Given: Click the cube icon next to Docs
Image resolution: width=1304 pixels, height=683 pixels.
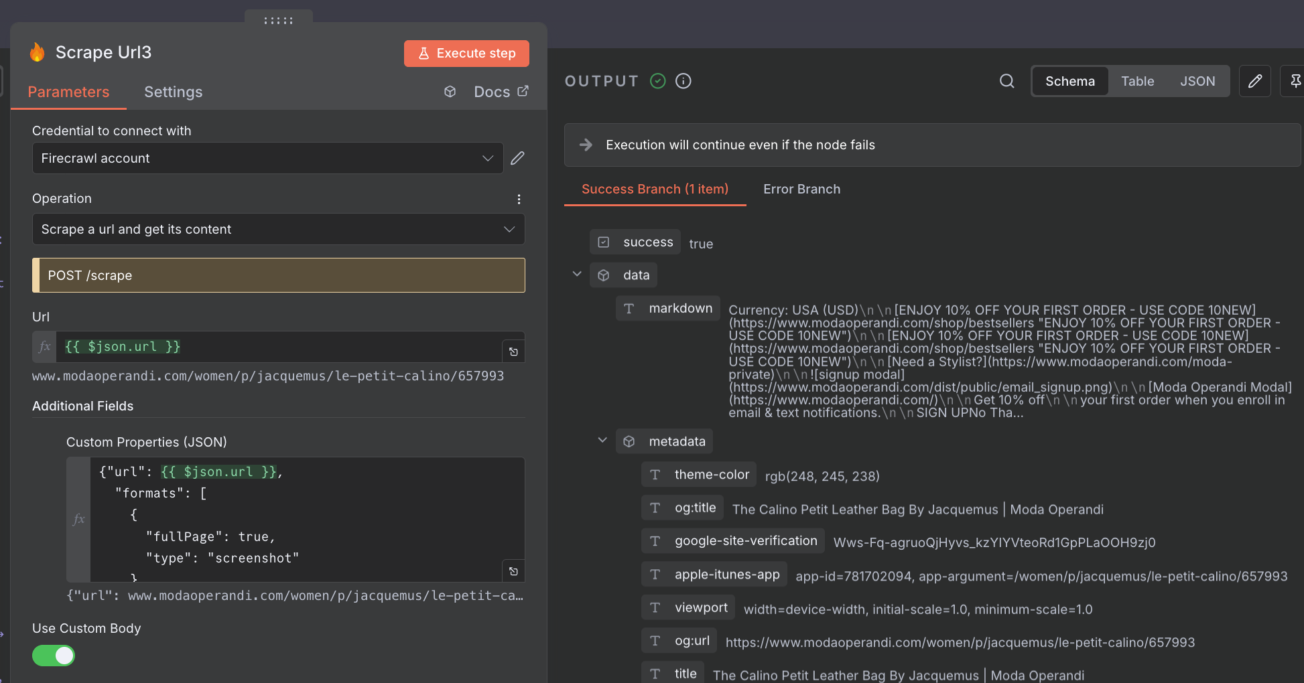Looking at the screenshot, I should point(450,92).
